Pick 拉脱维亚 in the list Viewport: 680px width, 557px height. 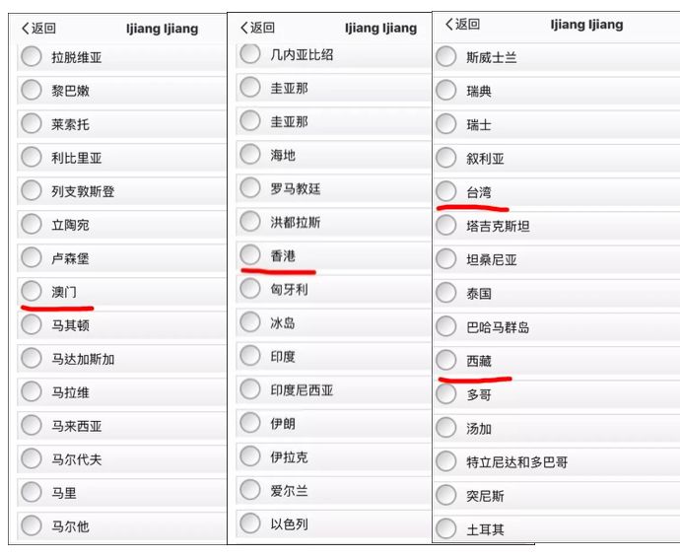[x=32, y=57]
